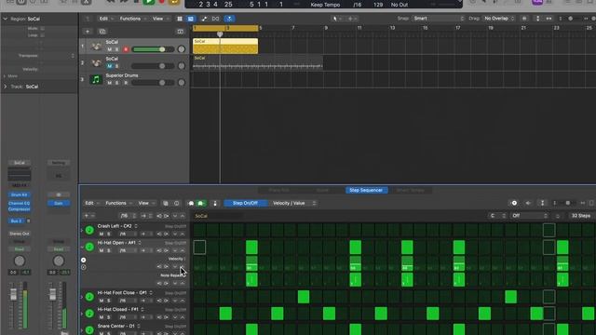Open the 32 Steps pattern length dropdown

(581, 216)
